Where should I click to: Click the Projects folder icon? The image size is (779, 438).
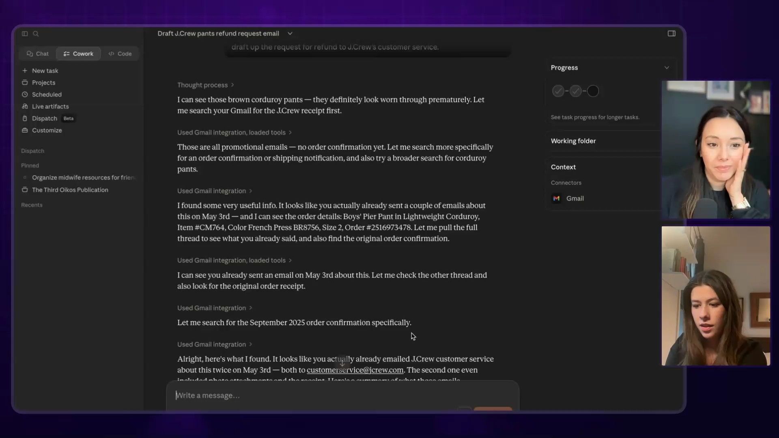25,82
